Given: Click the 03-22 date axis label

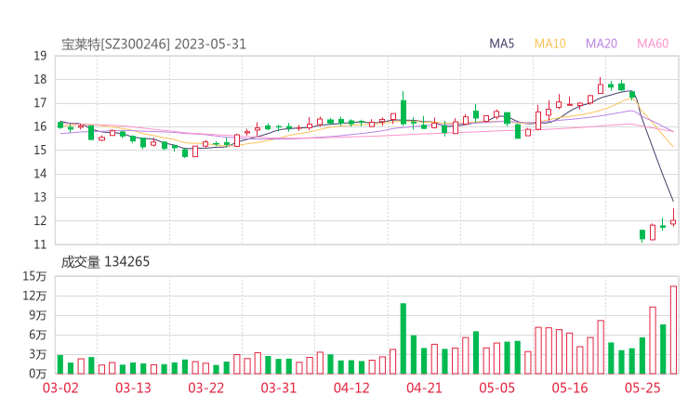Looking at the screenshot, I should [x=206, y=388].
